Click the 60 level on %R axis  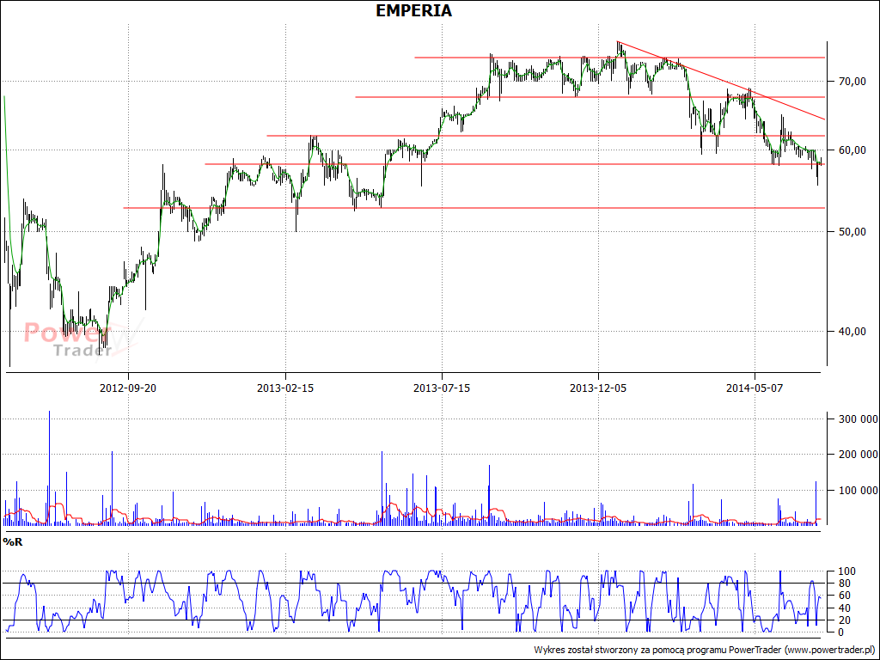click(x=845, y=596)
